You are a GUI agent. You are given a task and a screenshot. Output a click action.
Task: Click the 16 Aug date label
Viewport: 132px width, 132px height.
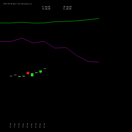[10, 125]
